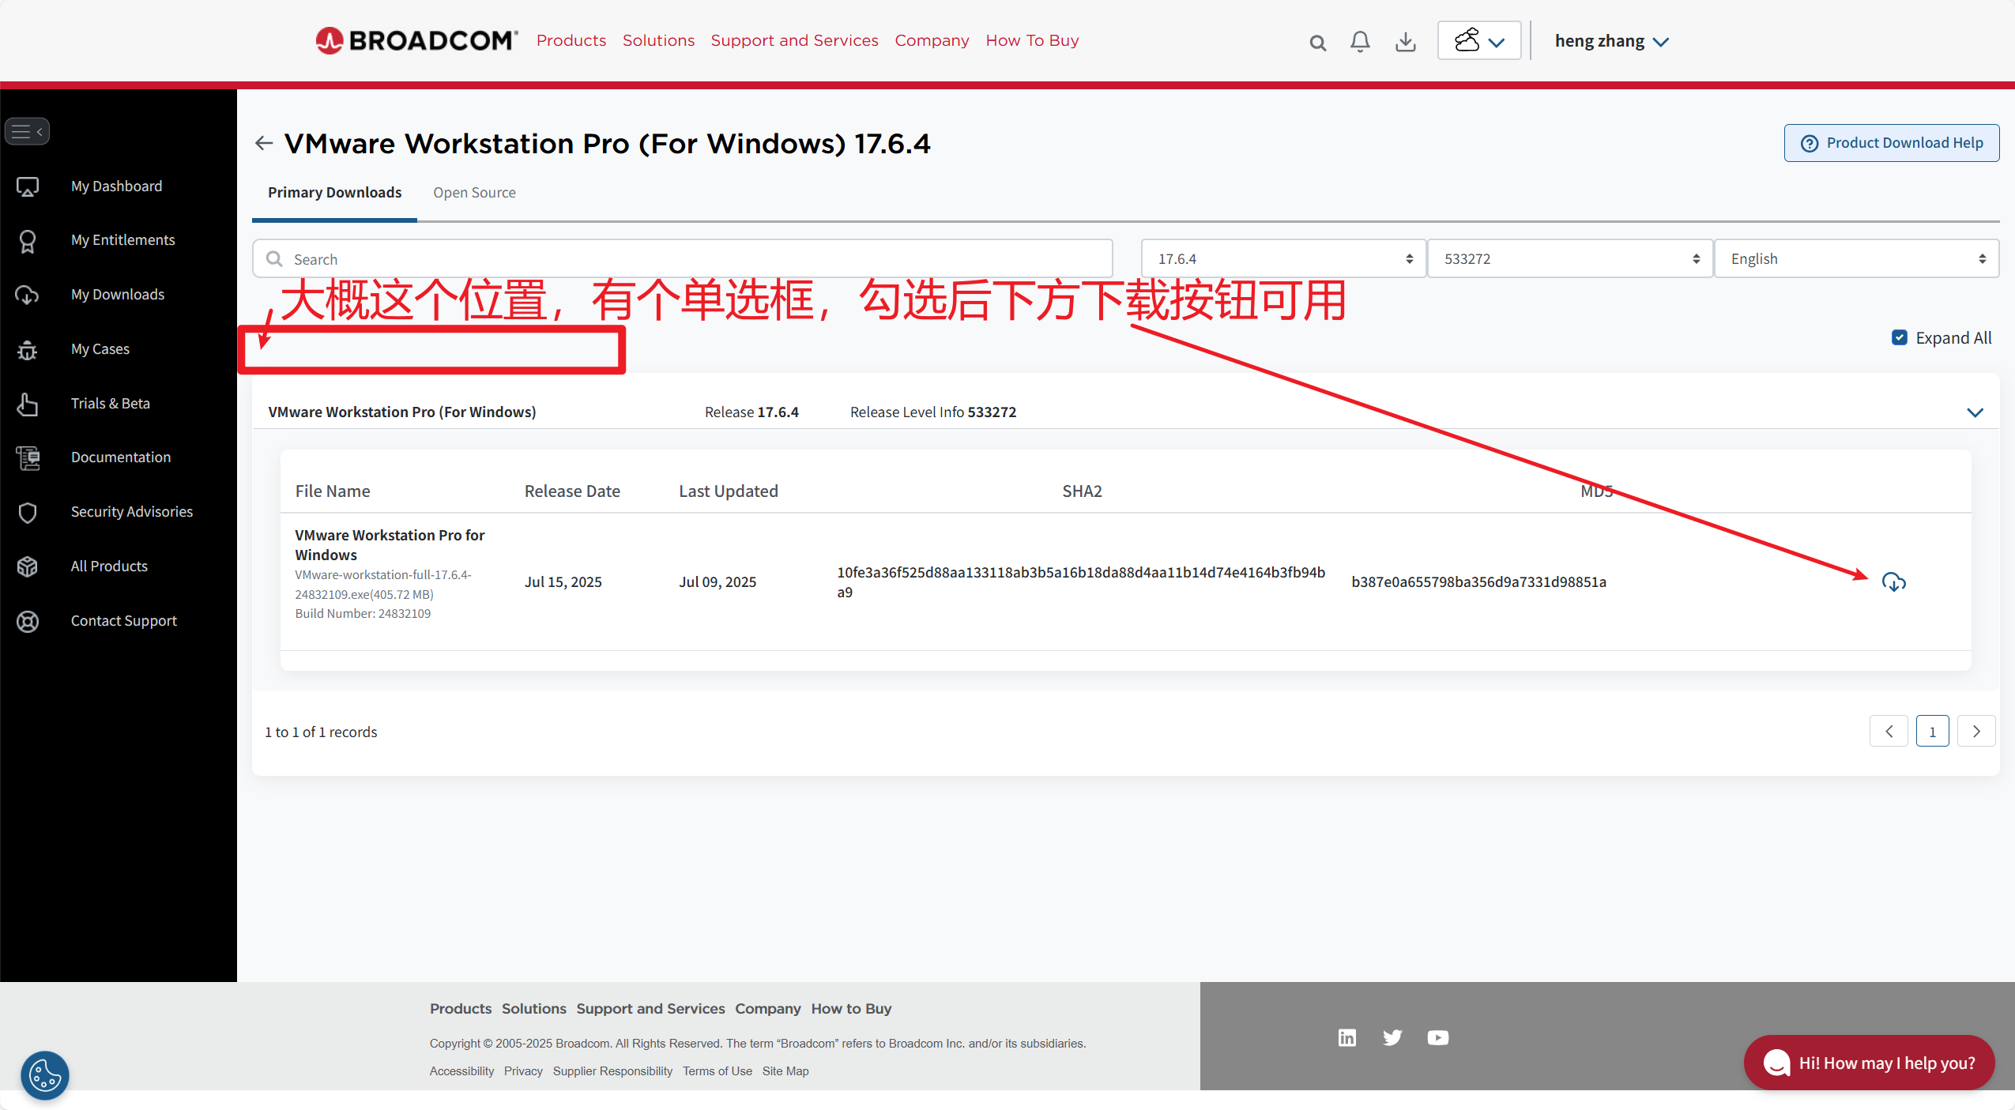Open the English language dropdown
The image size is (2015, 1110).
[1857, 259]
